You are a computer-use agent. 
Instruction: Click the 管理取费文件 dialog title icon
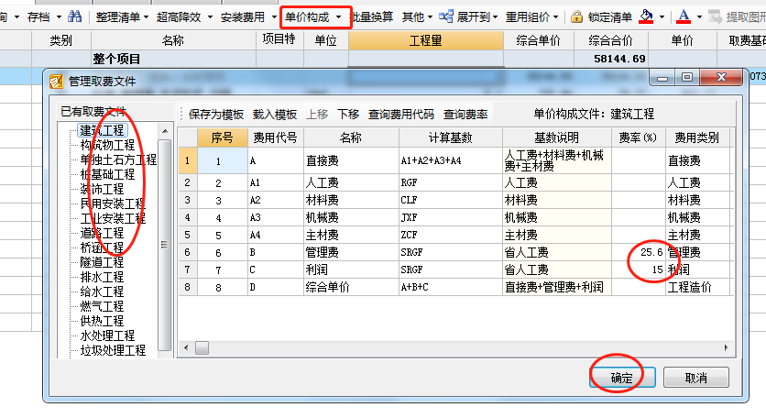point(57,81)
